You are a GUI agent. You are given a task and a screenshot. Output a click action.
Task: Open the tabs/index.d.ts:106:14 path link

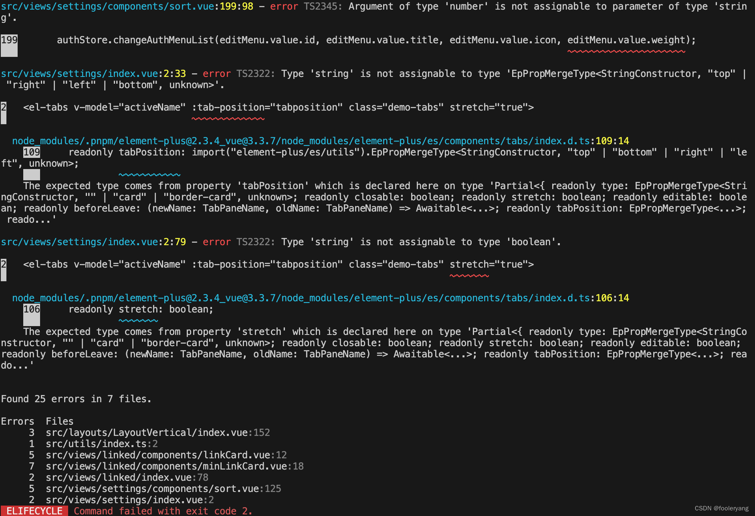tap(321, 298)
